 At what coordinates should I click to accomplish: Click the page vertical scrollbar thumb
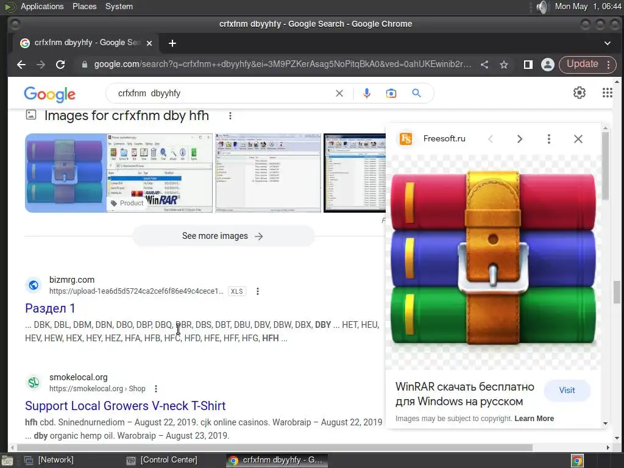[617, 292]
